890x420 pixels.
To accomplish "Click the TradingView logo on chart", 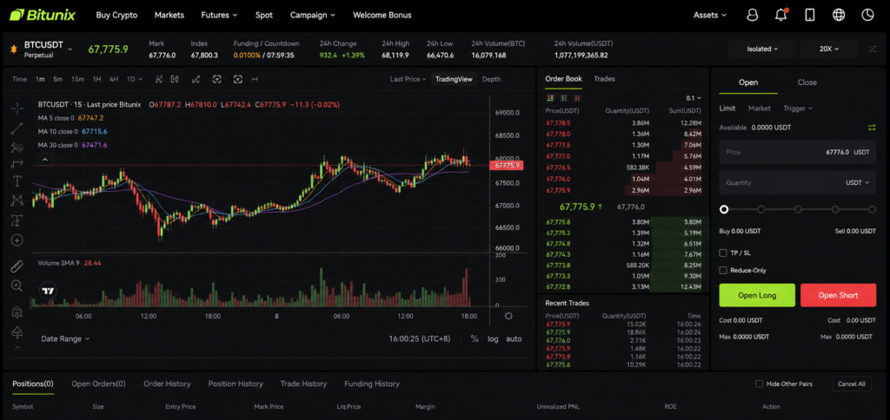I will click(x=49, y=292).
